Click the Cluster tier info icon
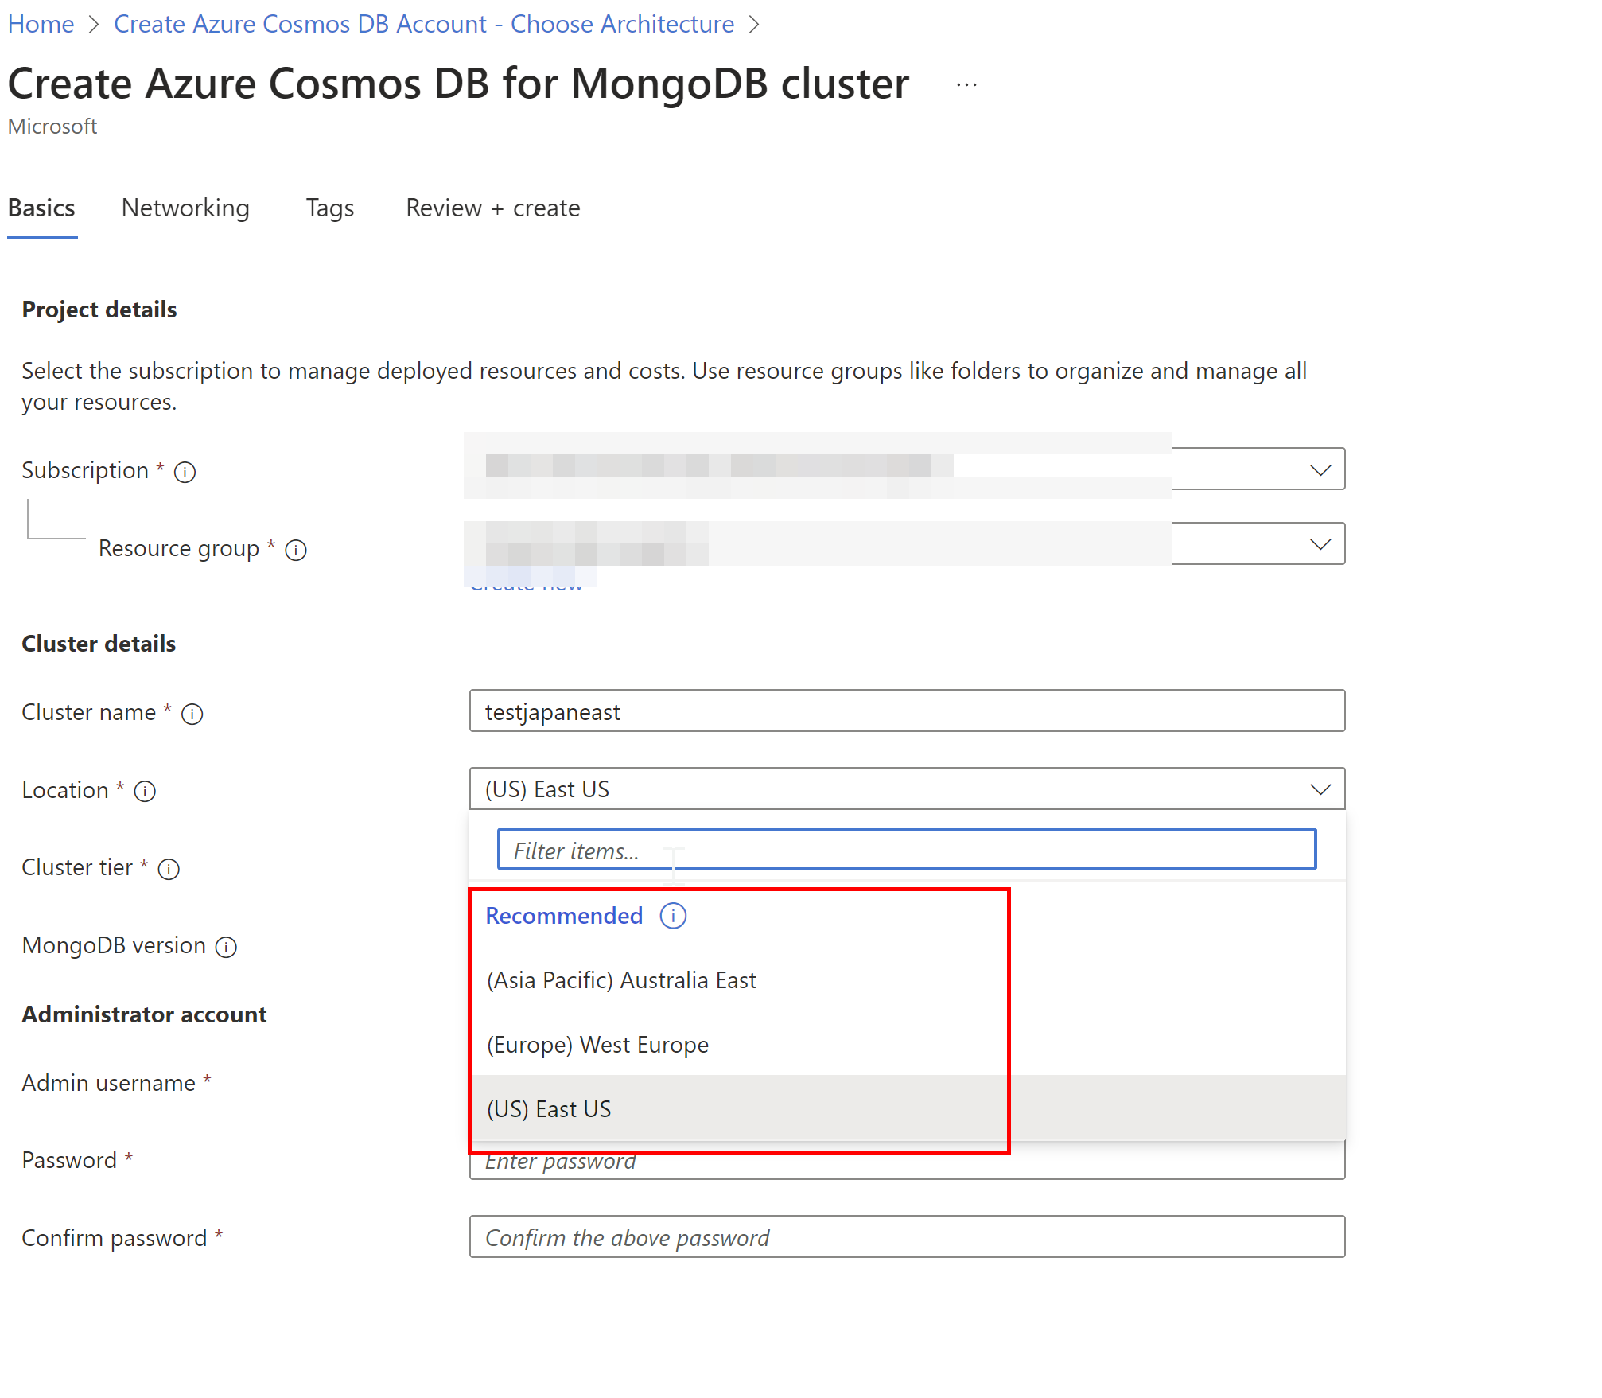The image size is (1602, 1398). (x=169, y=869)
